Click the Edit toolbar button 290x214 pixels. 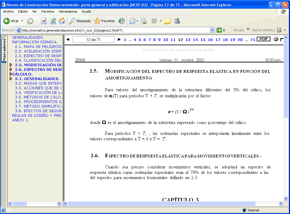pyautogui.click(x=154, y=21)
